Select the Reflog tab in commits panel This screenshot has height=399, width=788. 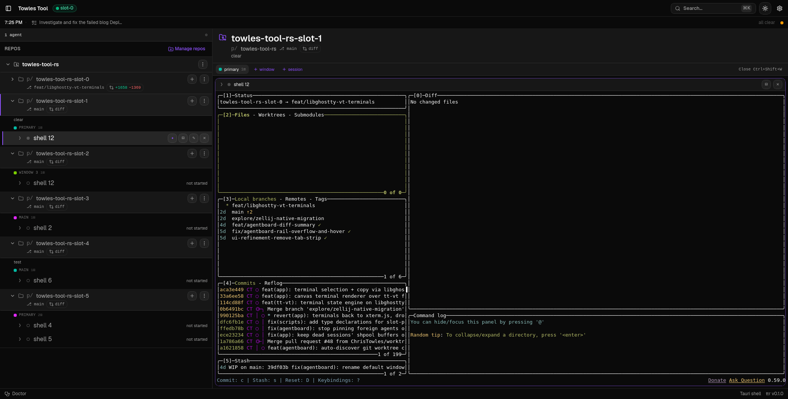273,283
